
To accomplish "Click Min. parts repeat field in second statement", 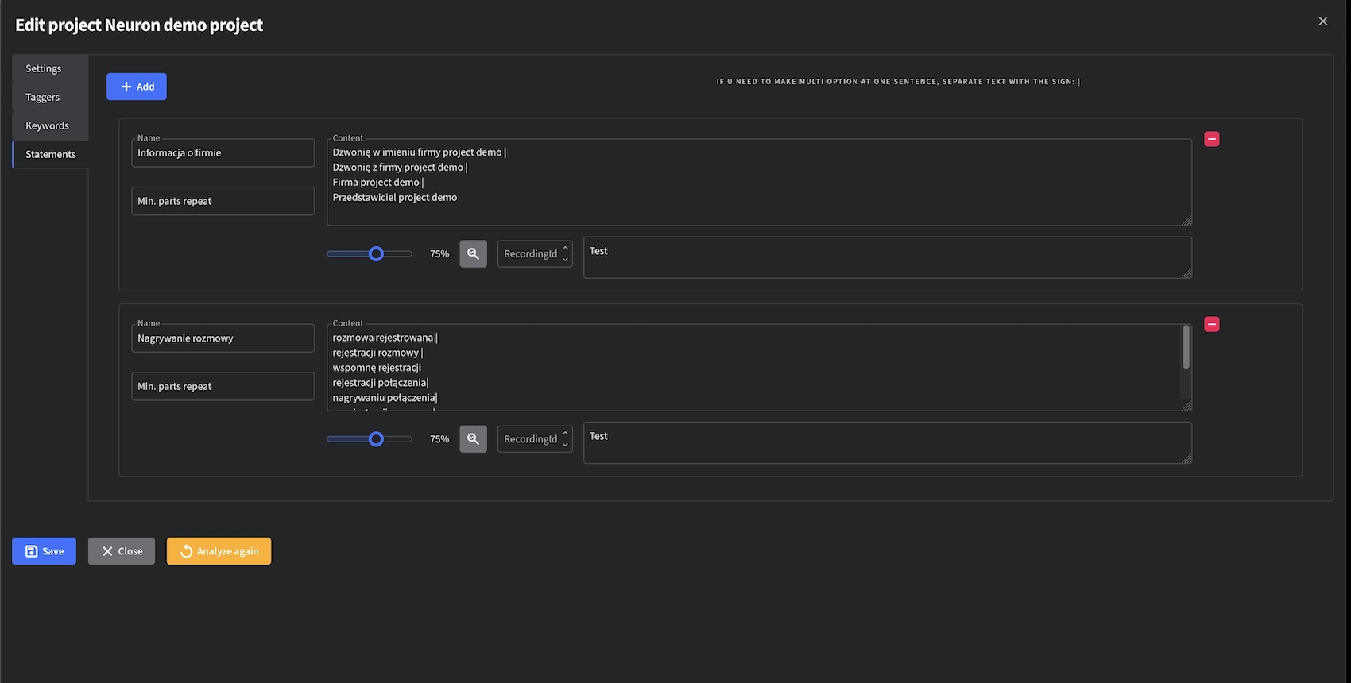I will pos(223,387).
